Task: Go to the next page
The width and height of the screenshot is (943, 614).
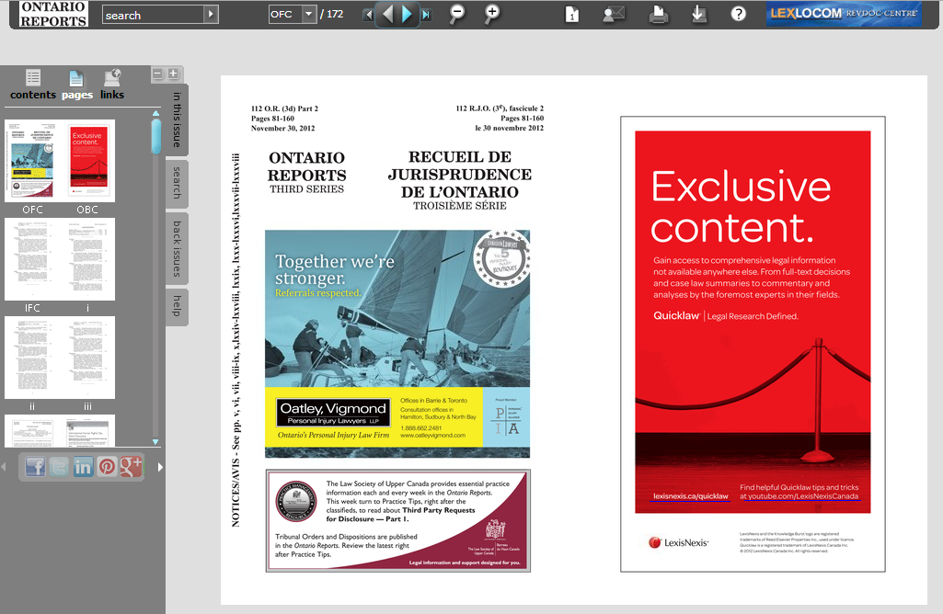Action: (x=407, y=14)
